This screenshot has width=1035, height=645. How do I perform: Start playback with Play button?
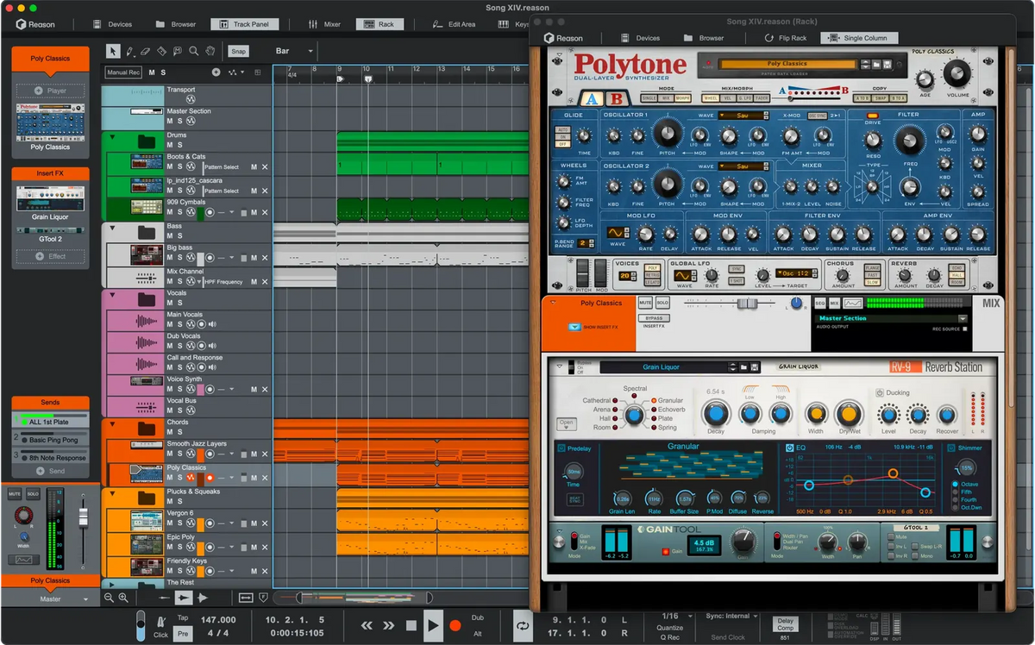(434, 625)
